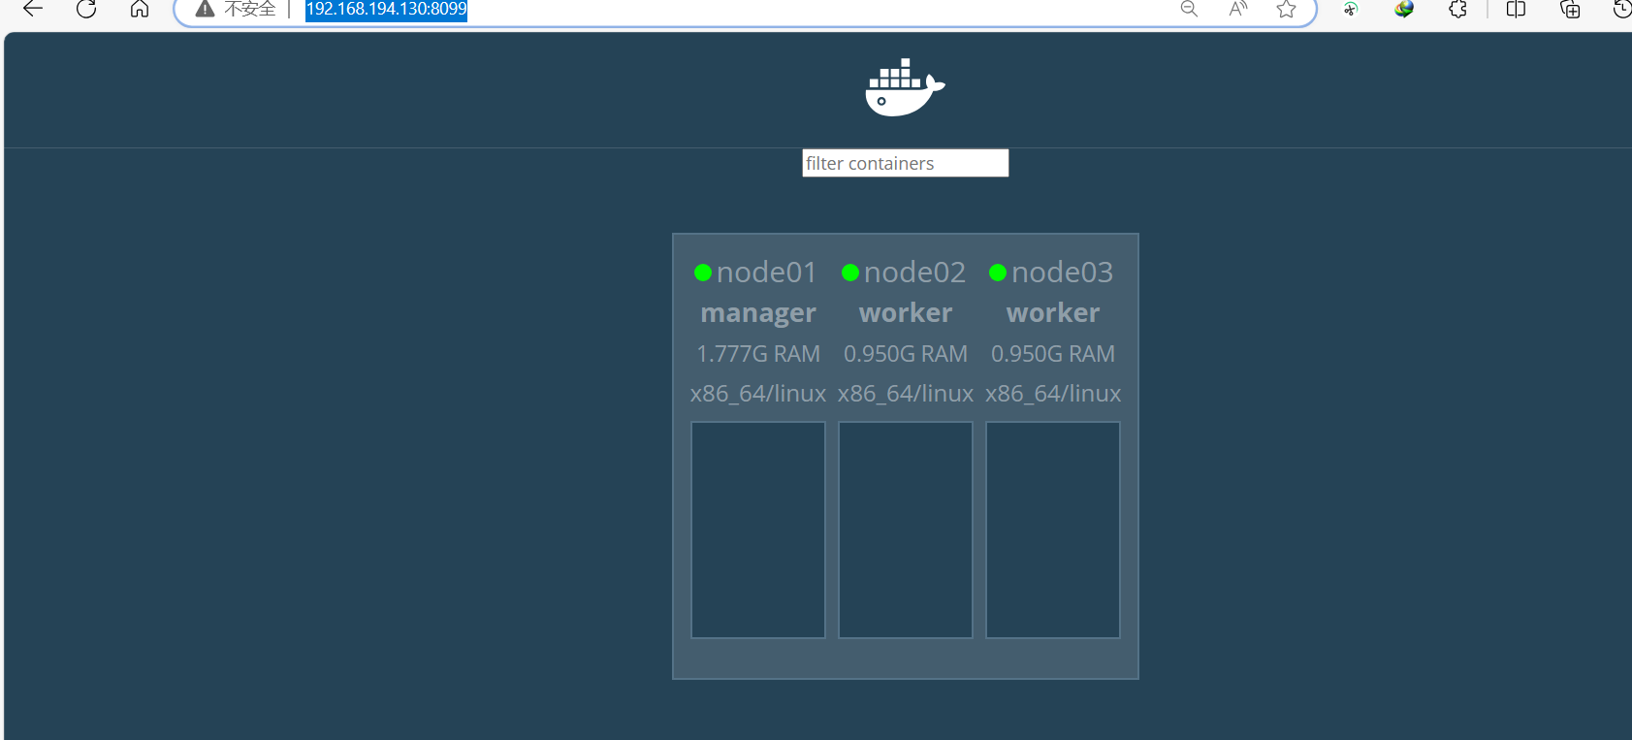The height and width of the screenshot is (740, 1632).
Task: Click node03 green status dot
Action: tap(998, 273)
